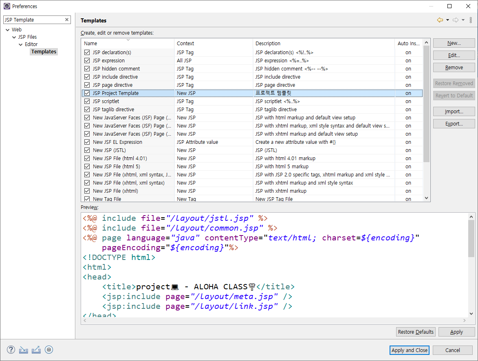Uncheck the JSP Project Template checkbox
478x361 pixels.
tap(87, 93)
